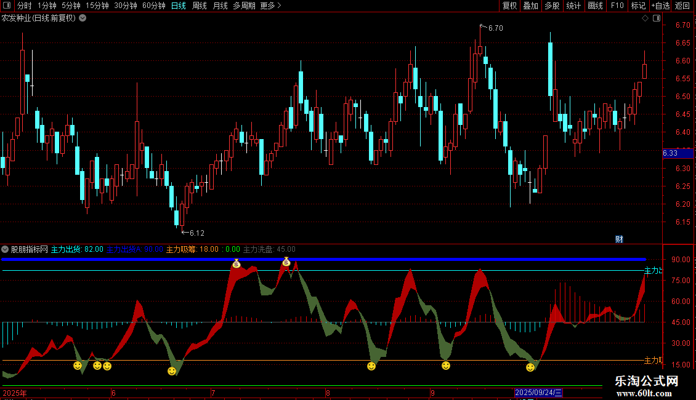Click the 农发种业(日线.前复权) title
This screenshot has height=400, width=696.
[39, 18]
